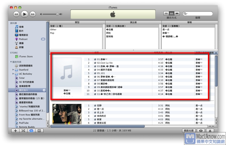Click the Play button
The height and width of the screenshot is (145, 226).
[x=25, y=14]
